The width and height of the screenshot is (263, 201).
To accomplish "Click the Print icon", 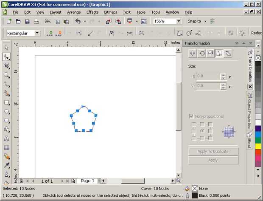I will click(36, 21).
